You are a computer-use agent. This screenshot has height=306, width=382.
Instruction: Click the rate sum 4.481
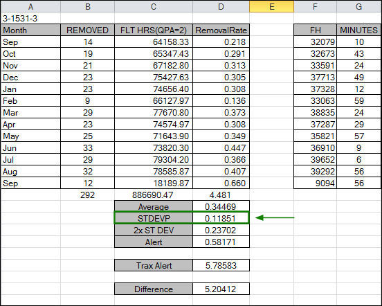tap(221, 195)
